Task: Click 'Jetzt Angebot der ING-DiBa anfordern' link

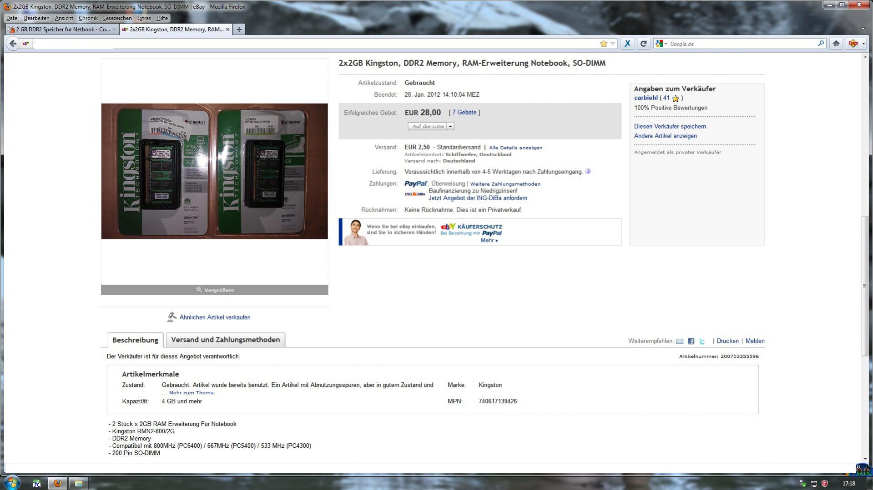Action: tap(478, 198)
